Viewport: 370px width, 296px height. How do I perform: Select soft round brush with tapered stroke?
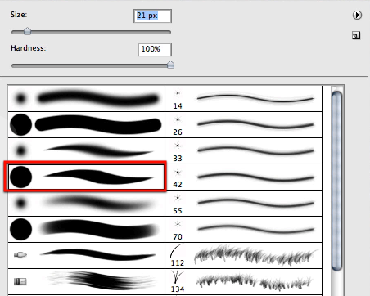[x=87, y=150]
